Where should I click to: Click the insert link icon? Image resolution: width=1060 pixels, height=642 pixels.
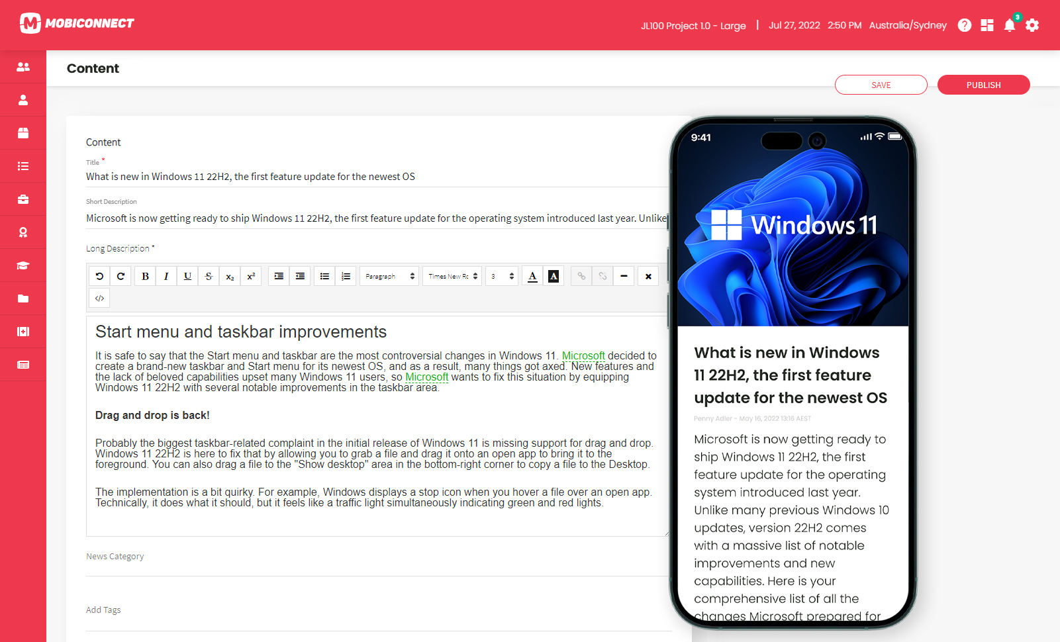581,277
